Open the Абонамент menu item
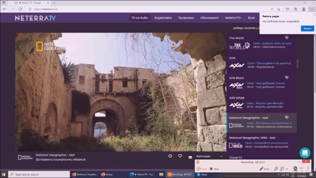This screenshot has width=316, height=178. pos(209,18)
